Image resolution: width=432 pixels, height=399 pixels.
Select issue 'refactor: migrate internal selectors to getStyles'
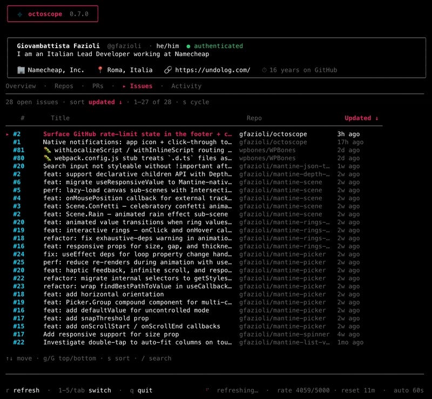(194, 278)
